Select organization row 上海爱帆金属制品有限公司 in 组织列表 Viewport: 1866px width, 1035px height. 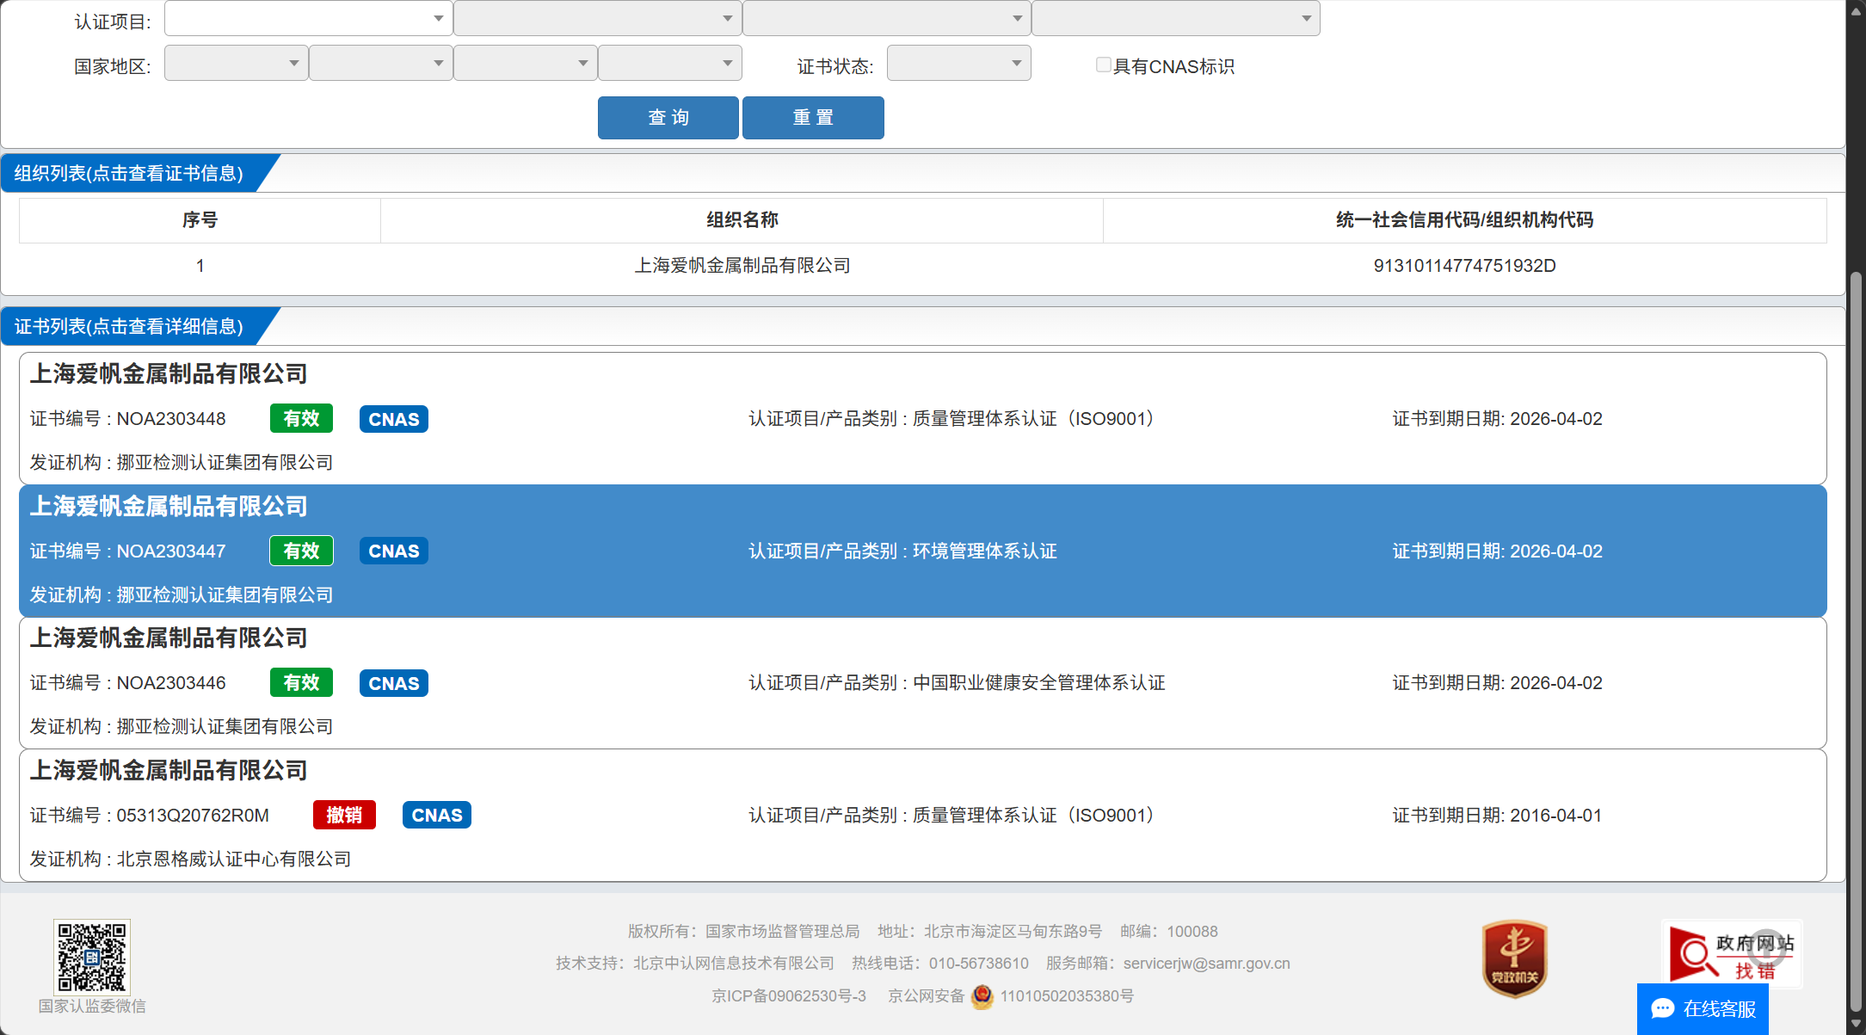pos(742,266)
